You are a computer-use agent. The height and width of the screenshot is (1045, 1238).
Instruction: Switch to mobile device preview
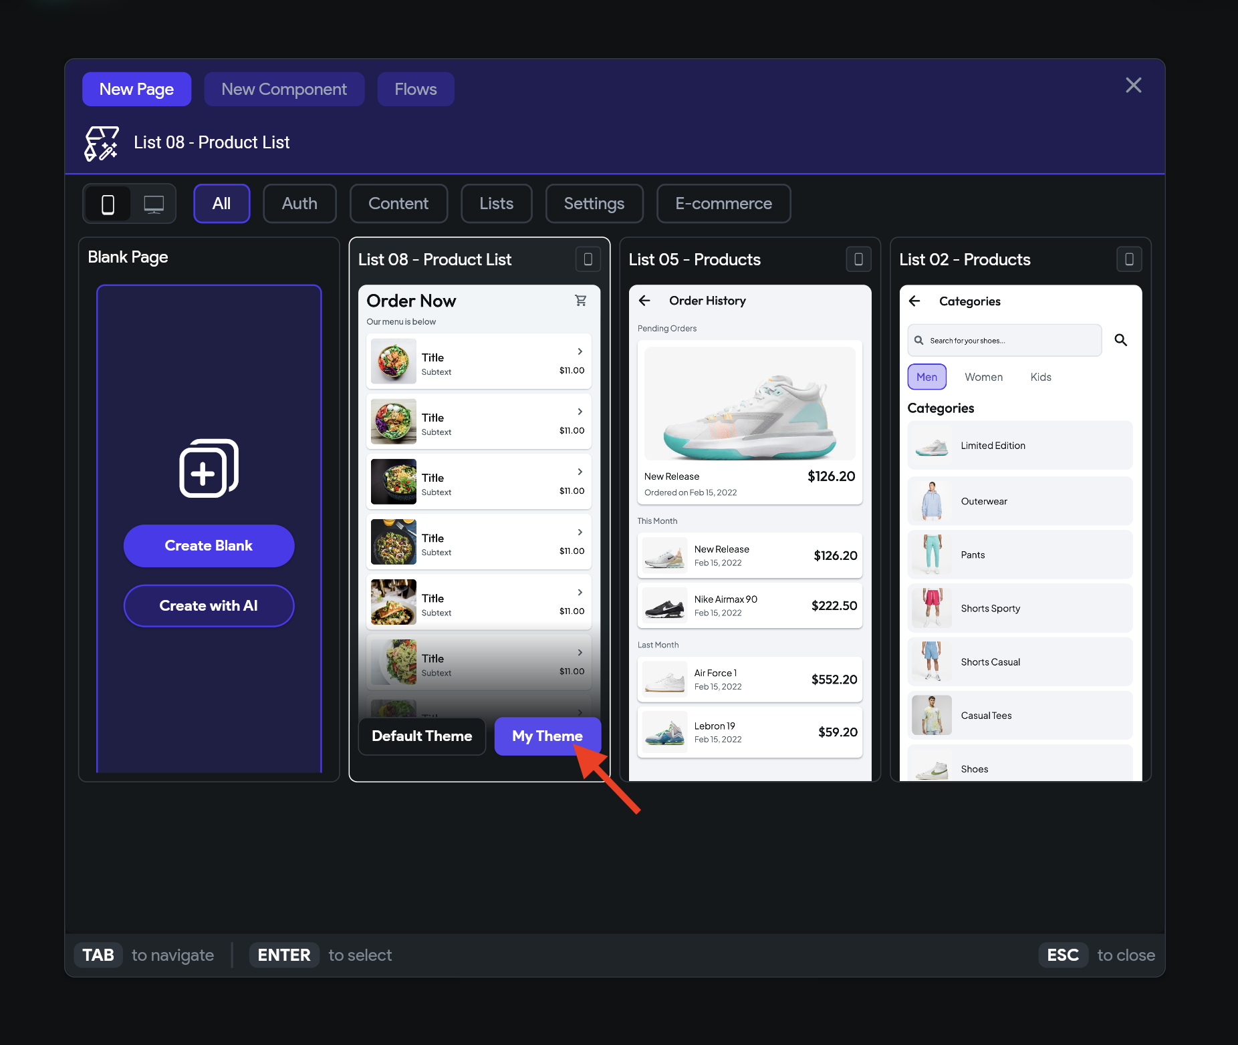pyautogui.click(x=108, y=204)
